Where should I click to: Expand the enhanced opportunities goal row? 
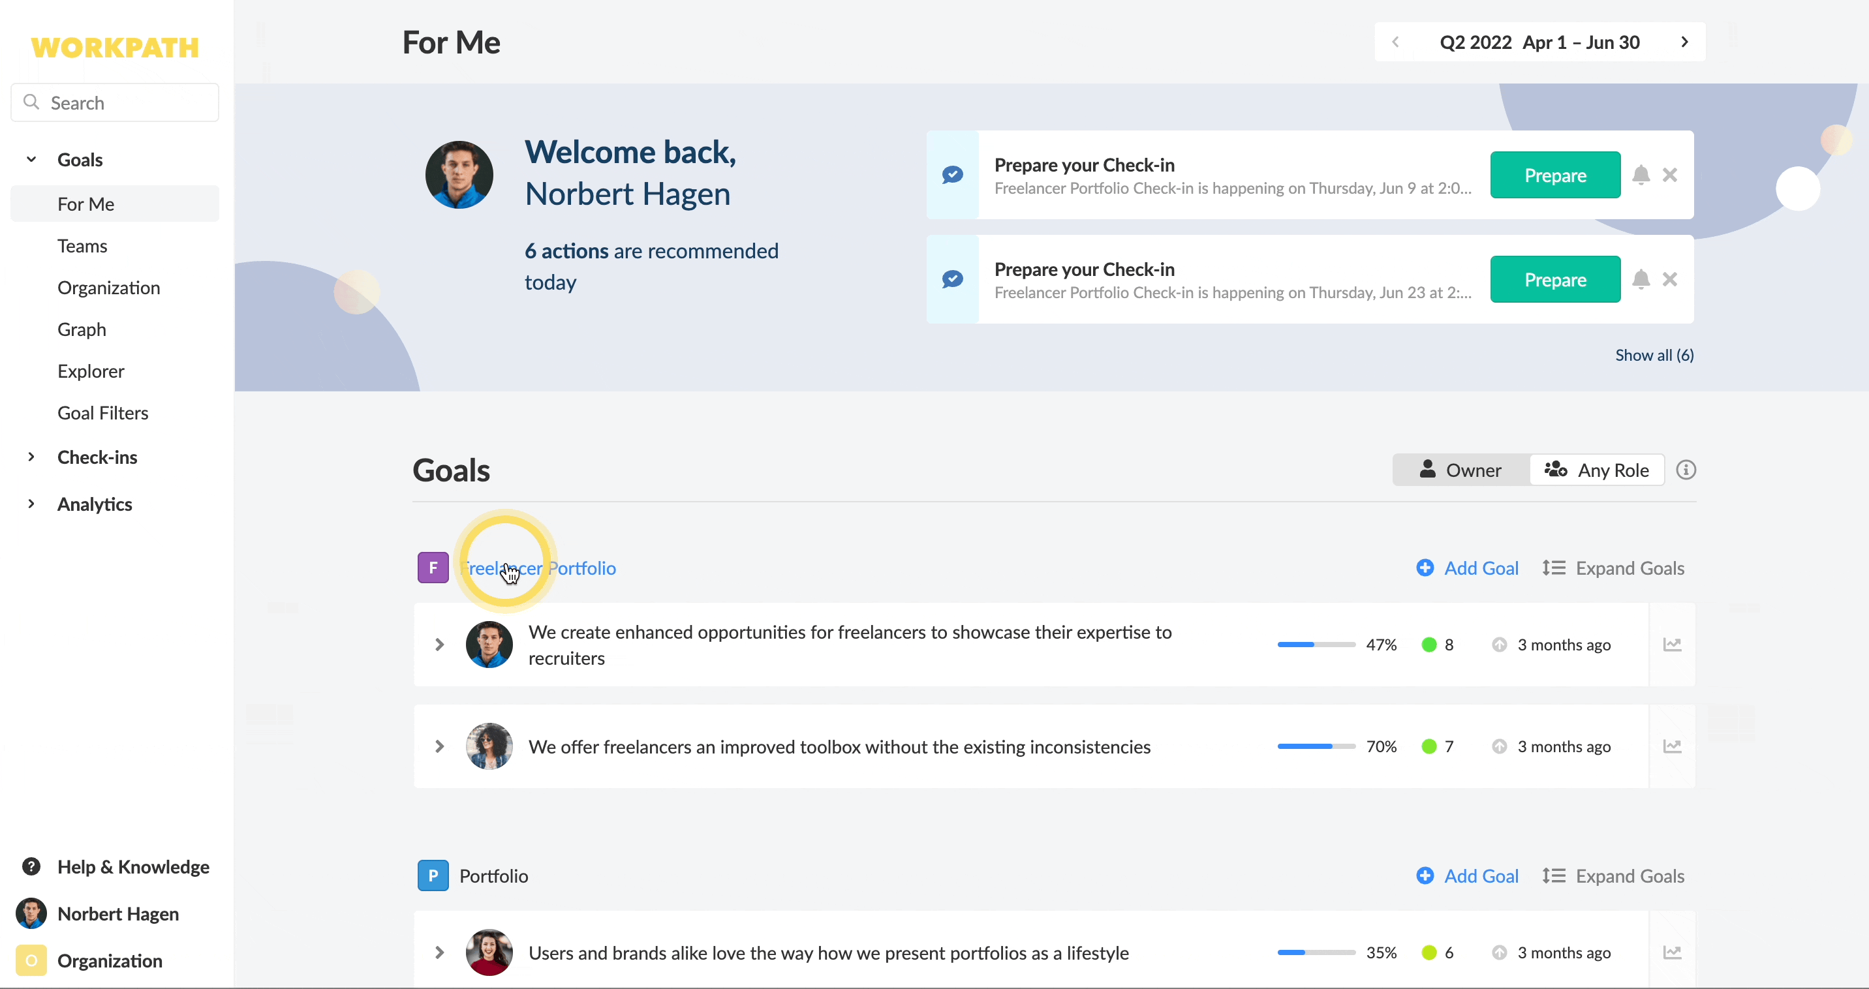tap(440, 645)
